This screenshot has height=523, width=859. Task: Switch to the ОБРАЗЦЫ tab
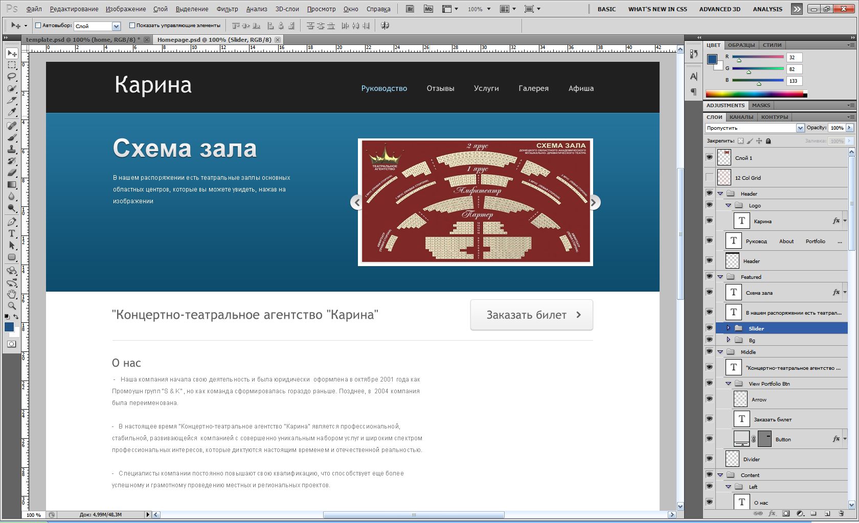pos(741,45)
